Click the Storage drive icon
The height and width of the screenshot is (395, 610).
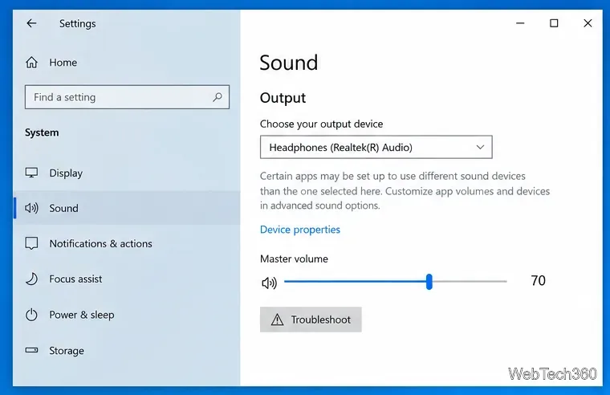(31, 350)
